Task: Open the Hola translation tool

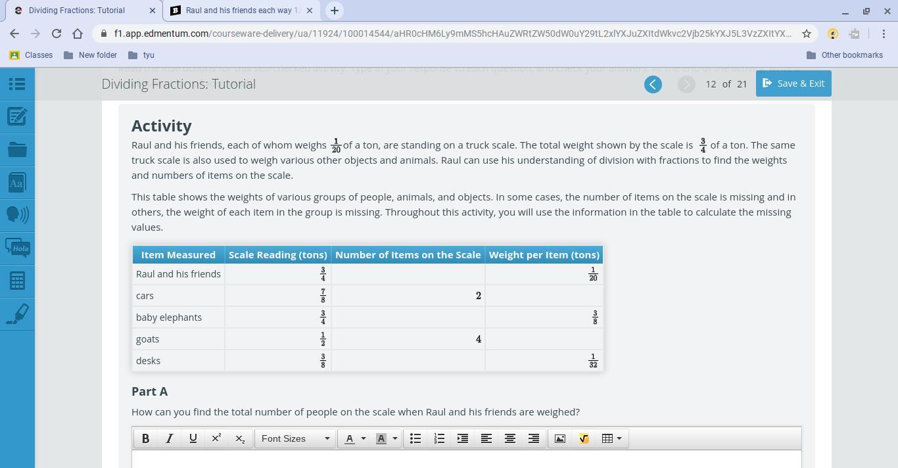Action: pyautogui.click(x=17, y=248)
